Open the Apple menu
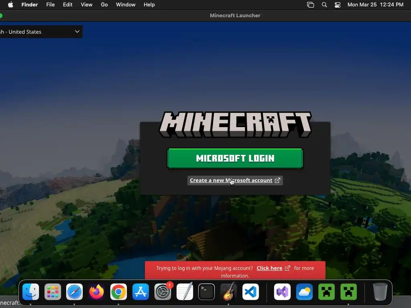 point(10,4)
